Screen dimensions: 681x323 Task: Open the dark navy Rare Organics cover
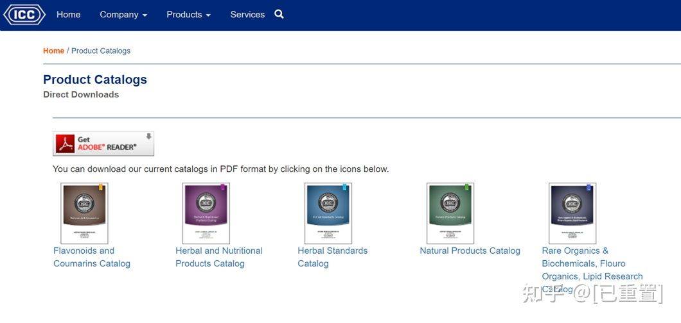[572, 213]
